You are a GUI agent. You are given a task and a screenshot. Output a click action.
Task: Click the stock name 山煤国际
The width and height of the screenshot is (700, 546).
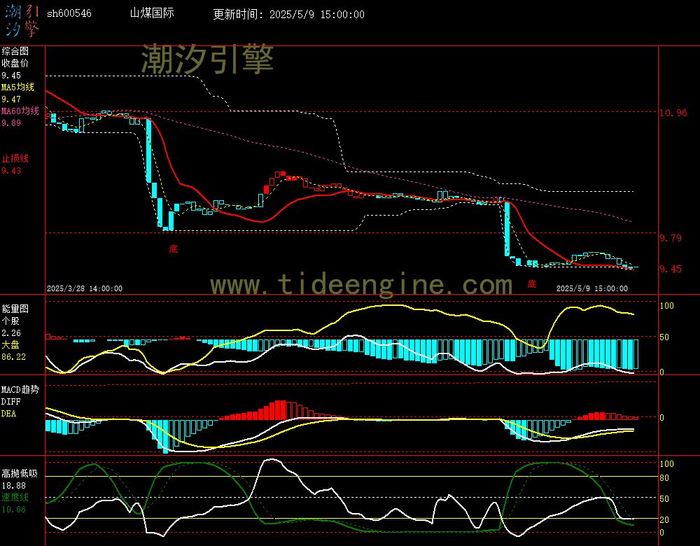tap(152, 13)
